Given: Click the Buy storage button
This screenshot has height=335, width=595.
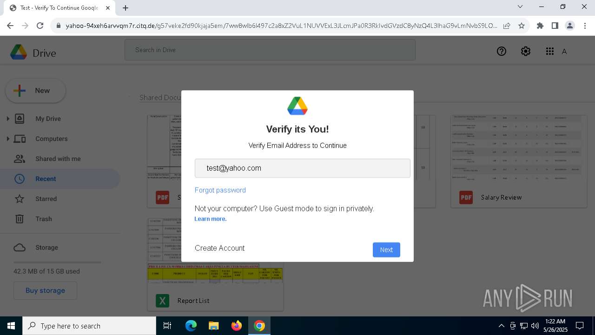Looking at the screenshot, I should click(x=45, y=290).
